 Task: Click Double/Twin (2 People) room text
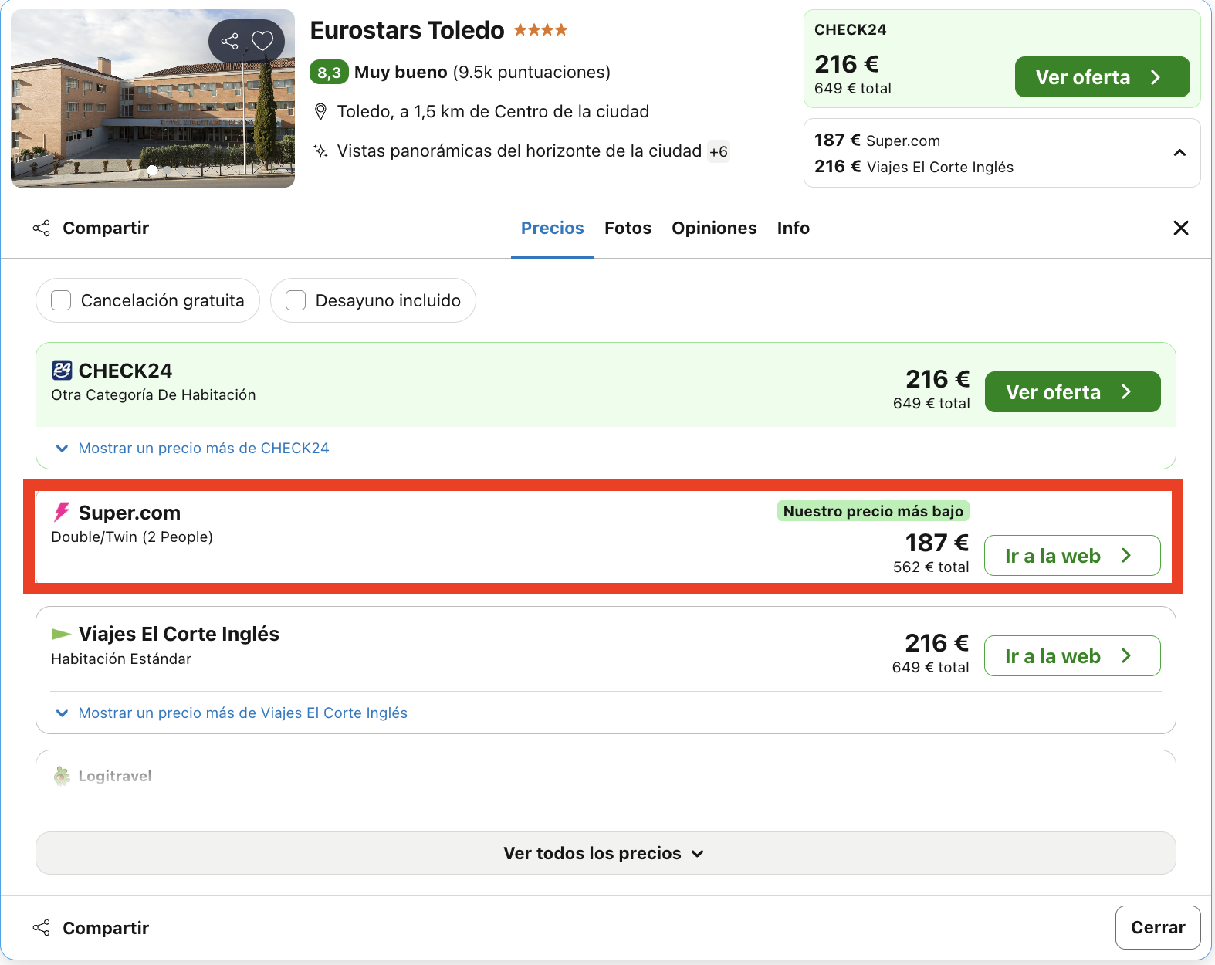tap(132, 537)
